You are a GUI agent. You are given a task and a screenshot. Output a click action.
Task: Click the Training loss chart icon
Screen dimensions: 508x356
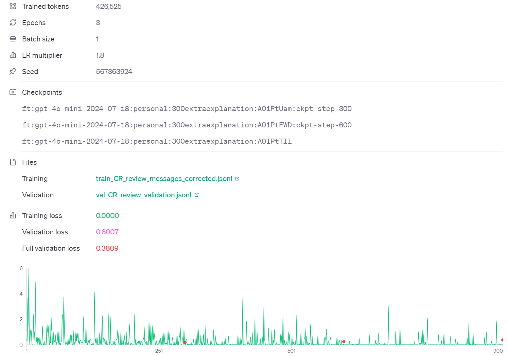coord(13,215)
